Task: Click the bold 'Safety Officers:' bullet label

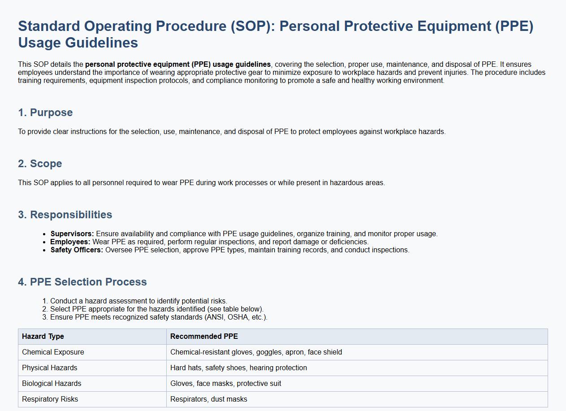Action: (x=77, y=250)
